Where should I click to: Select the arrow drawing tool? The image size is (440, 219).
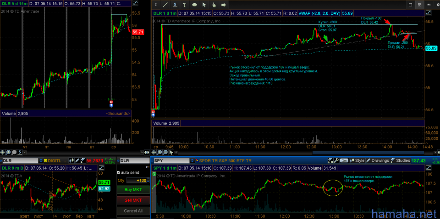223,5
